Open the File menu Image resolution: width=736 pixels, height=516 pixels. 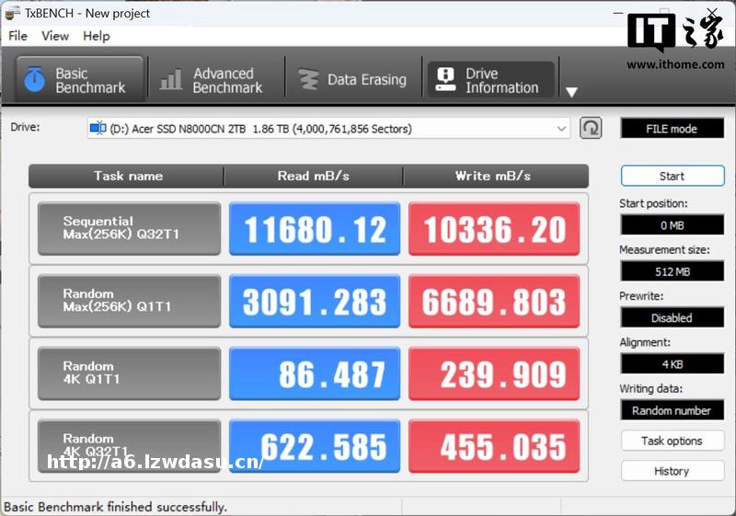click(17, 36)
